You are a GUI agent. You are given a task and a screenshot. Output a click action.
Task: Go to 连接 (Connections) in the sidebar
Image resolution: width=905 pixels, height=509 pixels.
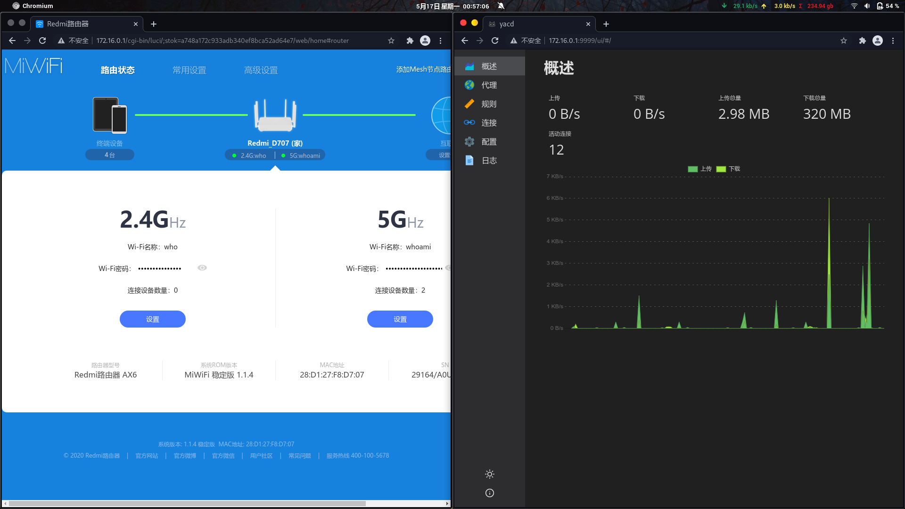pos(488,123)
